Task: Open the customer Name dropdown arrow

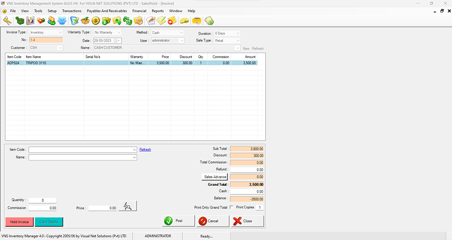Action: [x=237, y=48]
